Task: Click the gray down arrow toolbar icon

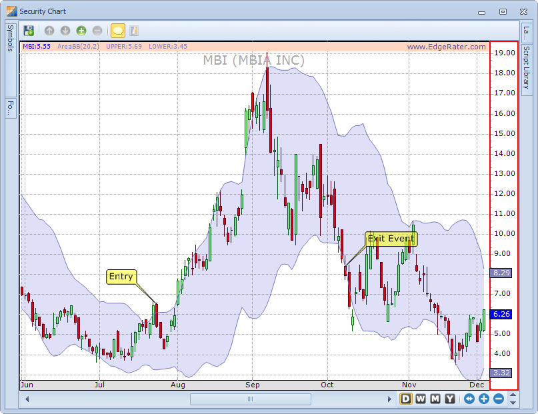Action: click(x=65, y=31)
